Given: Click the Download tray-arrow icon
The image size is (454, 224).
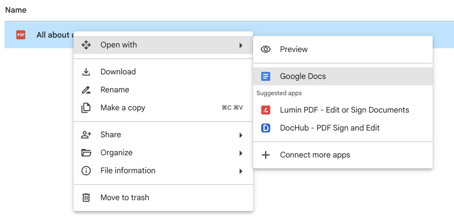Looking at the screenshot, I should pos(86,72).
